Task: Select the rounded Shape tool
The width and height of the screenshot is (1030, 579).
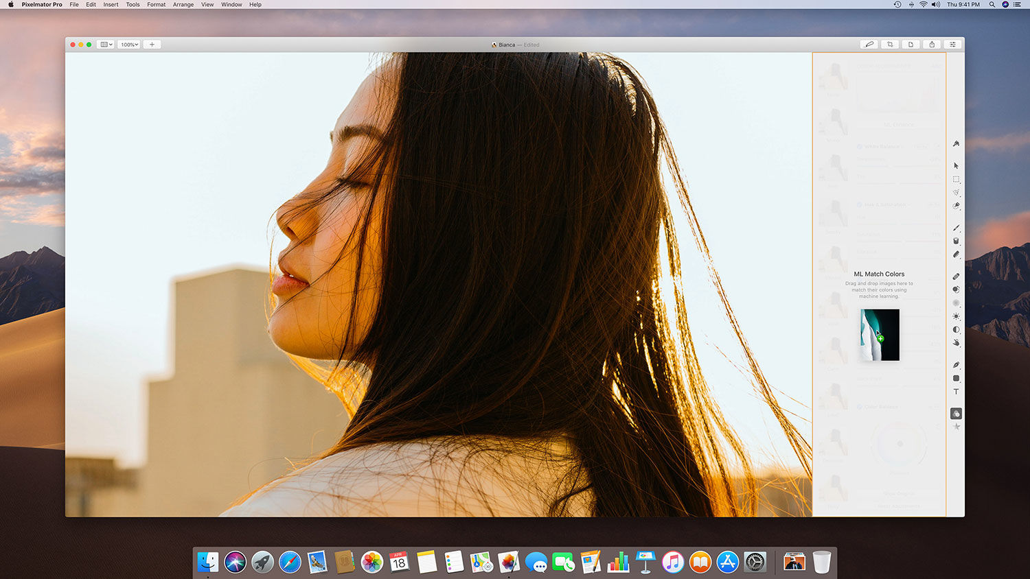Action: tap(956, 378)
